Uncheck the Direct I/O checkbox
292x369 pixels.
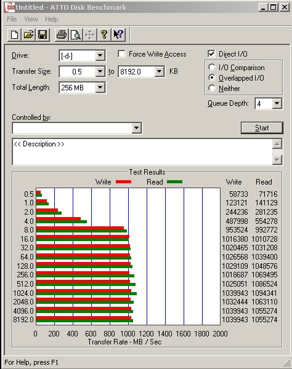point(211,54)
